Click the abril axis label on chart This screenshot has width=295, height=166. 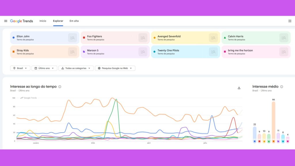[149, 143]
